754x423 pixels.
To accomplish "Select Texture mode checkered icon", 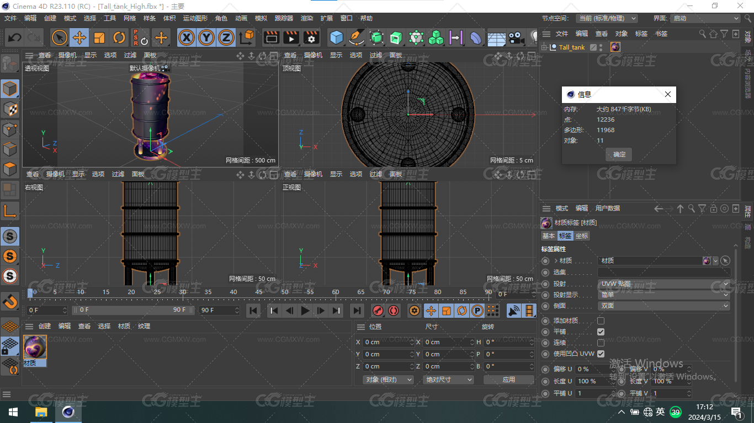I will (x=10, y=109).
